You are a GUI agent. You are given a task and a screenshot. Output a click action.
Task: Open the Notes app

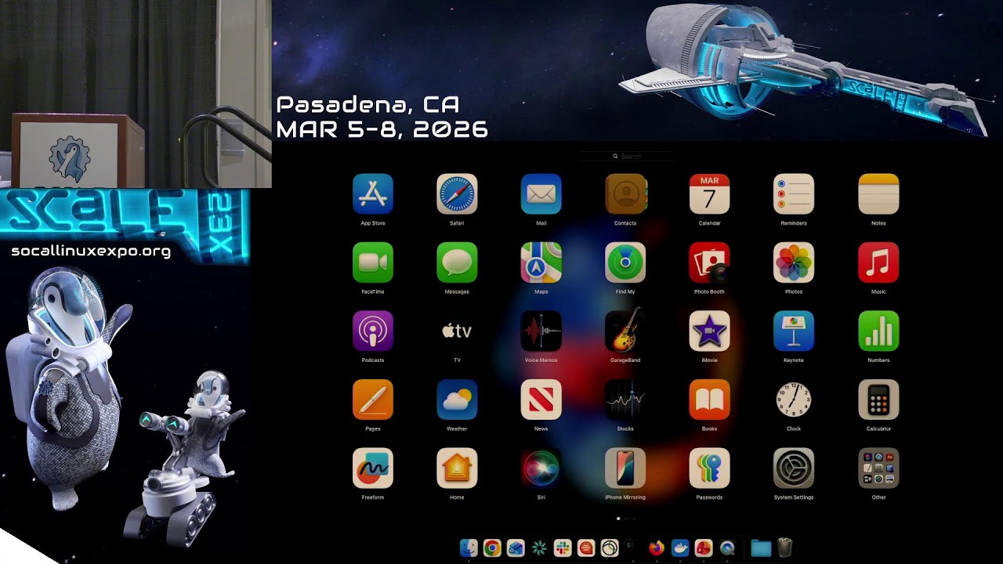[878, 194]
